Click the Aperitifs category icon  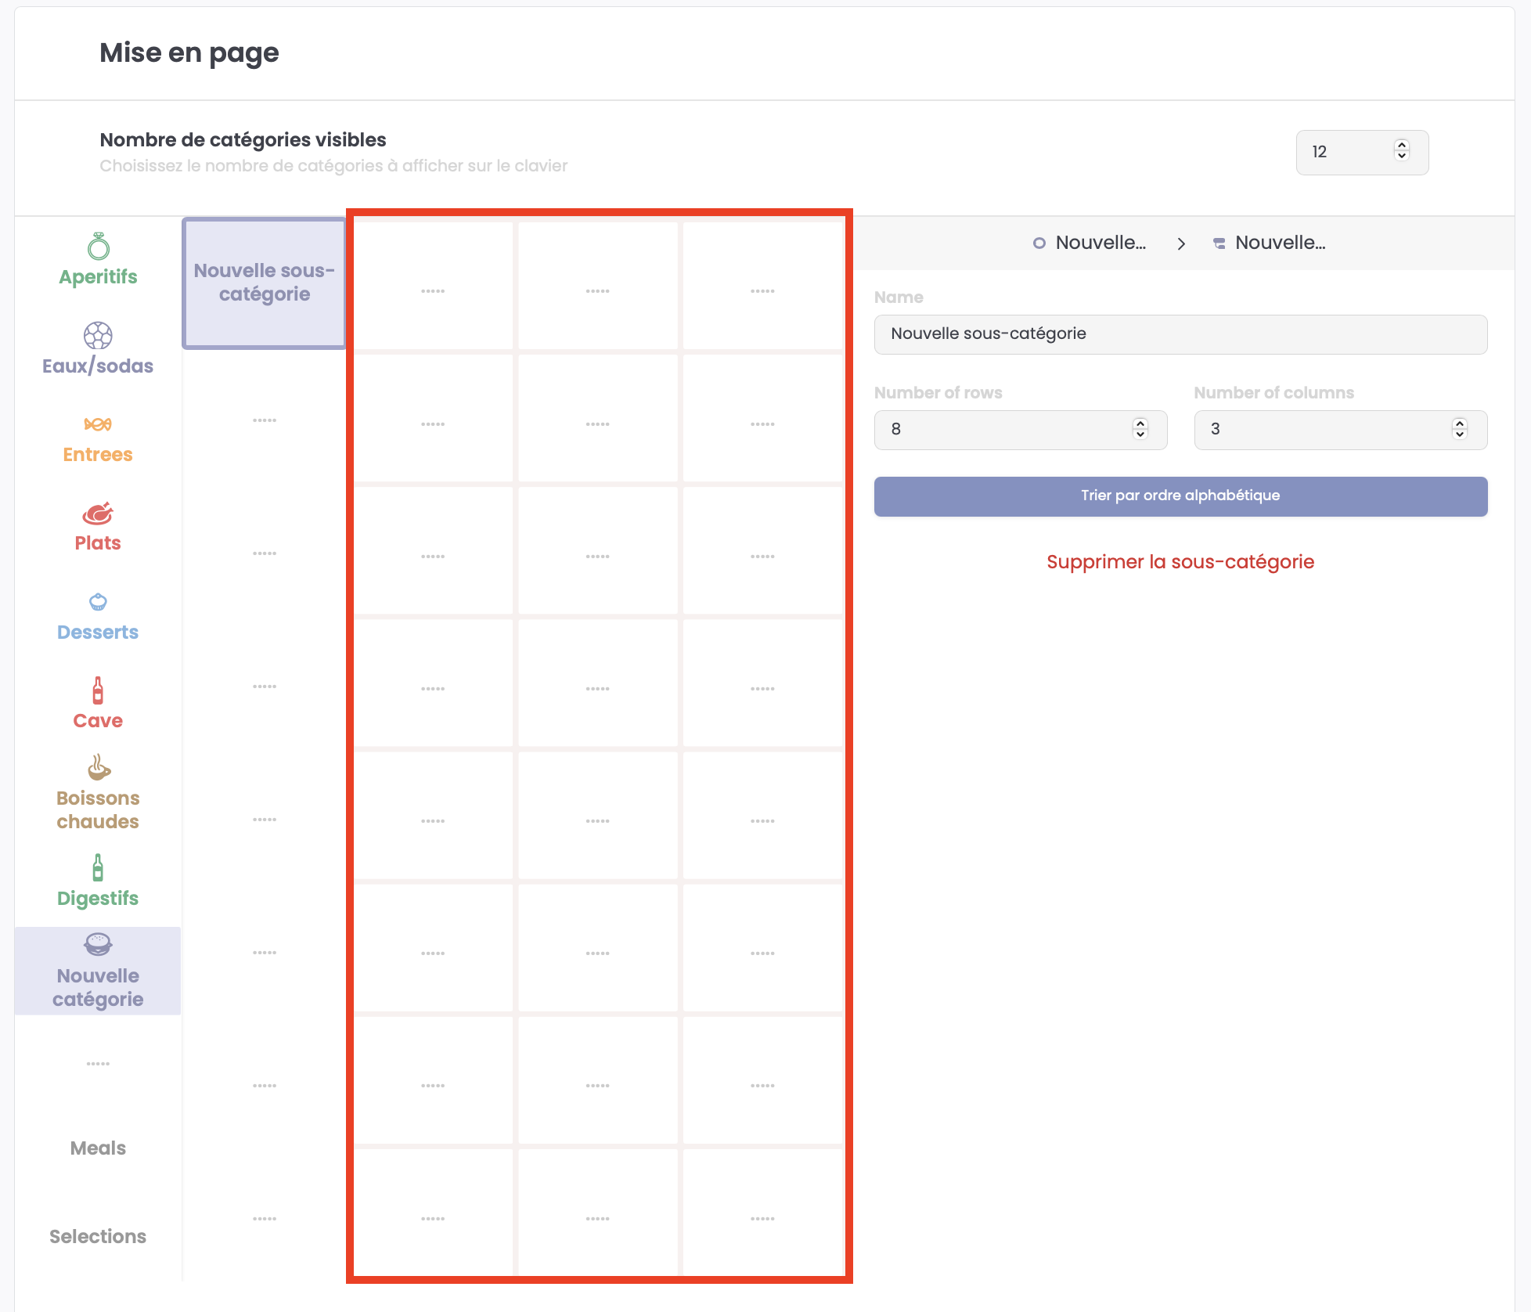(x=99, y=247)
